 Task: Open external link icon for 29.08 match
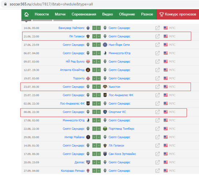pyautogui.click(x=157, y=137)
